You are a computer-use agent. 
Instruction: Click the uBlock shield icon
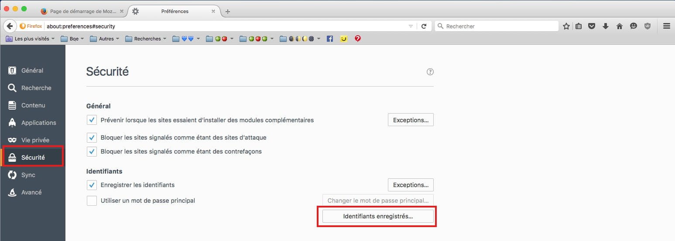[x=648, y=26]
